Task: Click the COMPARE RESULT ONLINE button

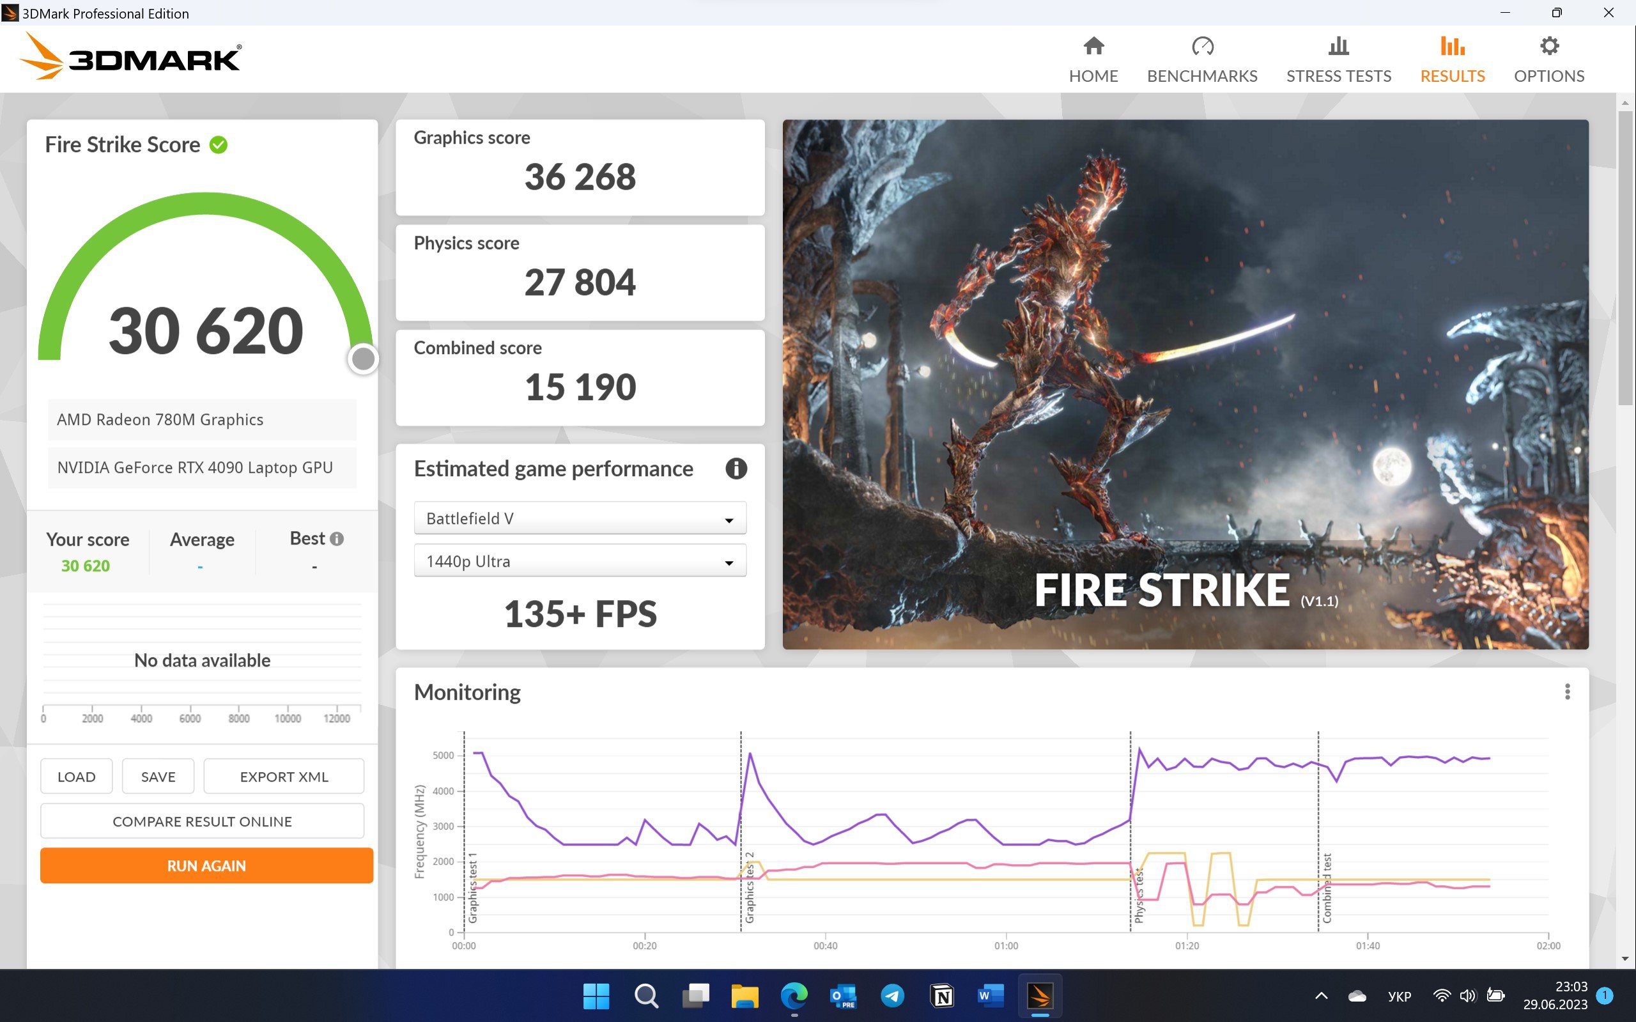Action: pyautogui.click(x=204, y=821)
